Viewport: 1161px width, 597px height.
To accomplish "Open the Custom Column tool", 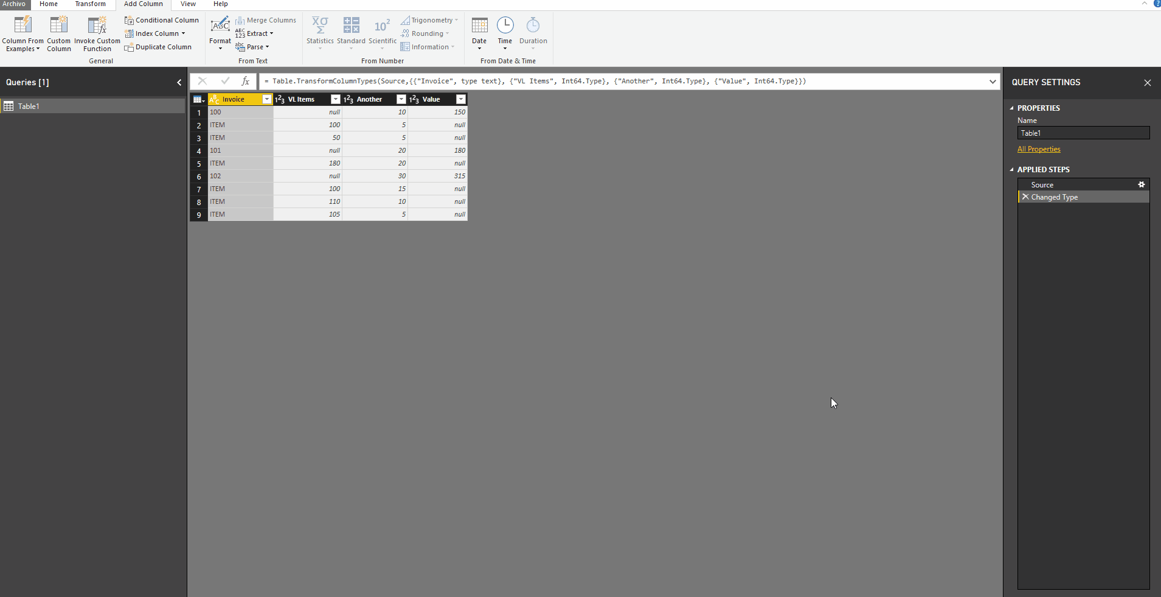I will coord(59,34).
